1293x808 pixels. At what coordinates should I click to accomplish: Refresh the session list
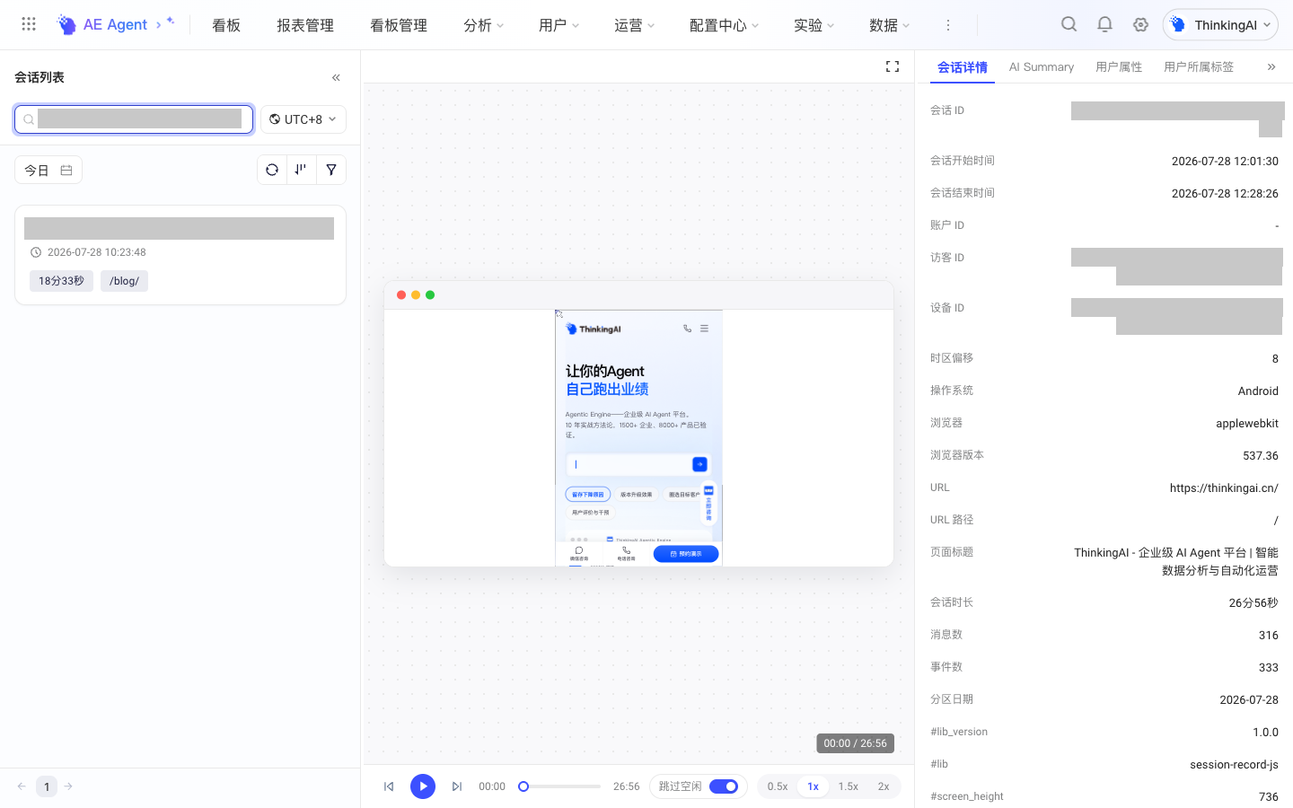272,170
